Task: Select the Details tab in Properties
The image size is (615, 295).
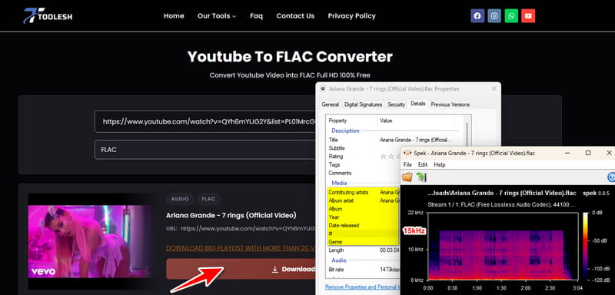Action: (x=417, y=104)
